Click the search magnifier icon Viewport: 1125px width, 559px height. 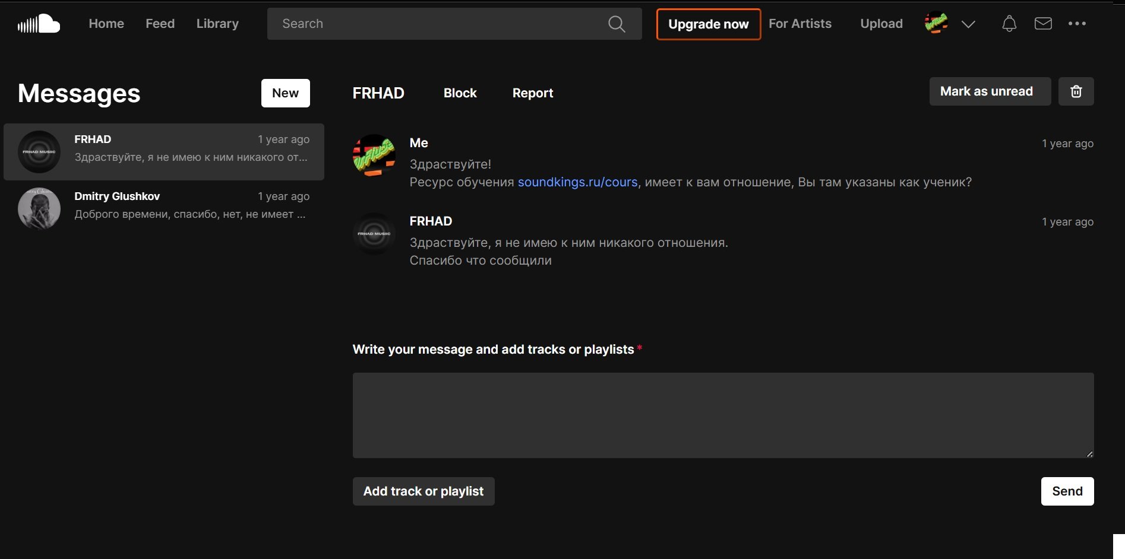(x=617, y=24)
